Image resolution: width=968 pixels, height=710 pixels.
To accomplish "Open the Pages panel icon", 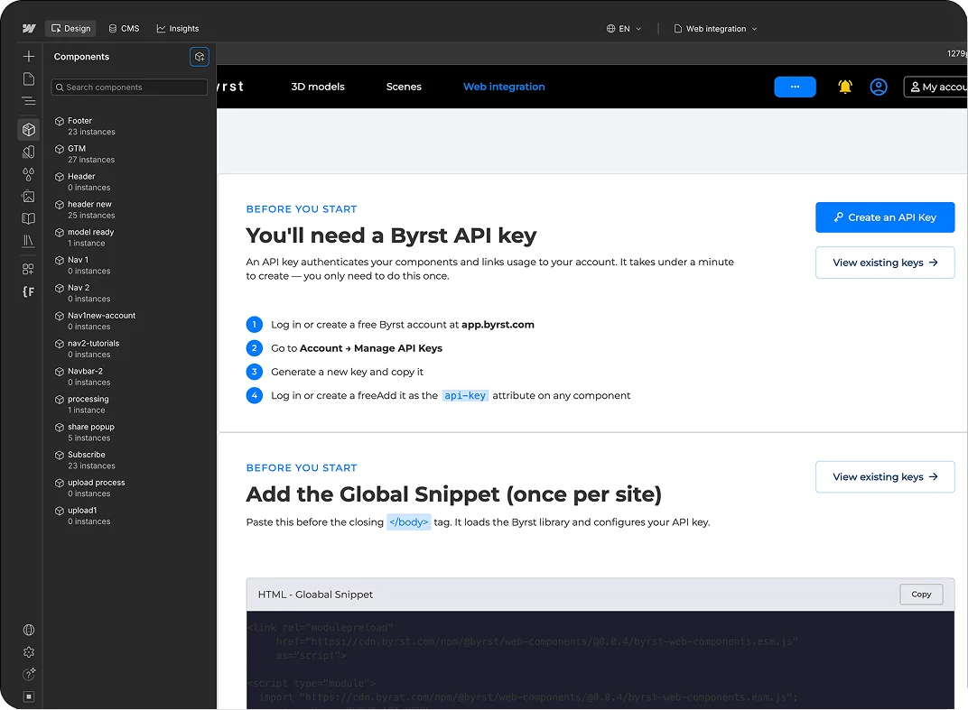I will coord(28,79).
